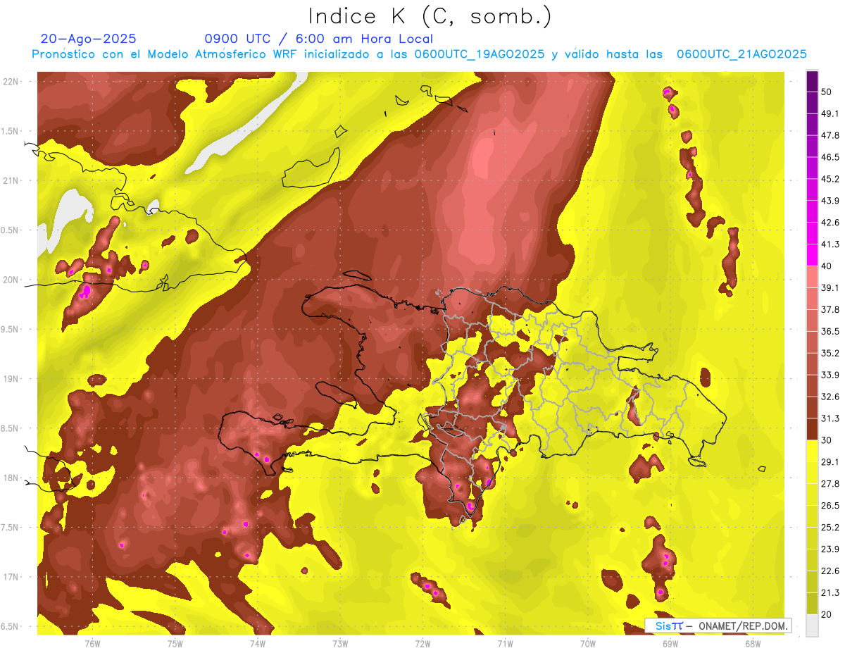
Task: Click the "76W" longitude label
Action: pyautogui.click(x=92, y=643)
